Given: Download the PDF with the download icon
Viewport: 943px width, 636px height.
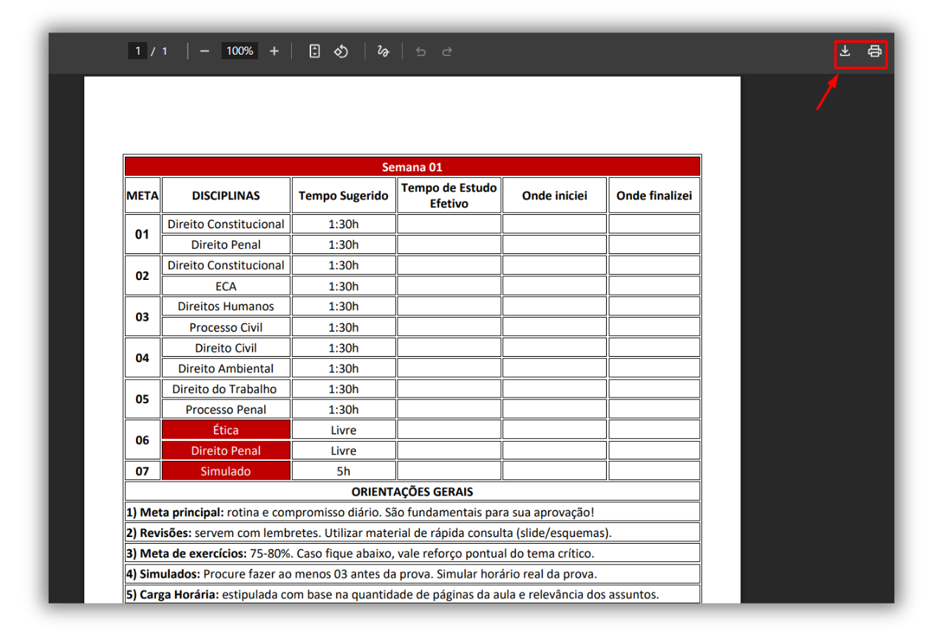Looking at the screenshot, I should coord(845,51).
